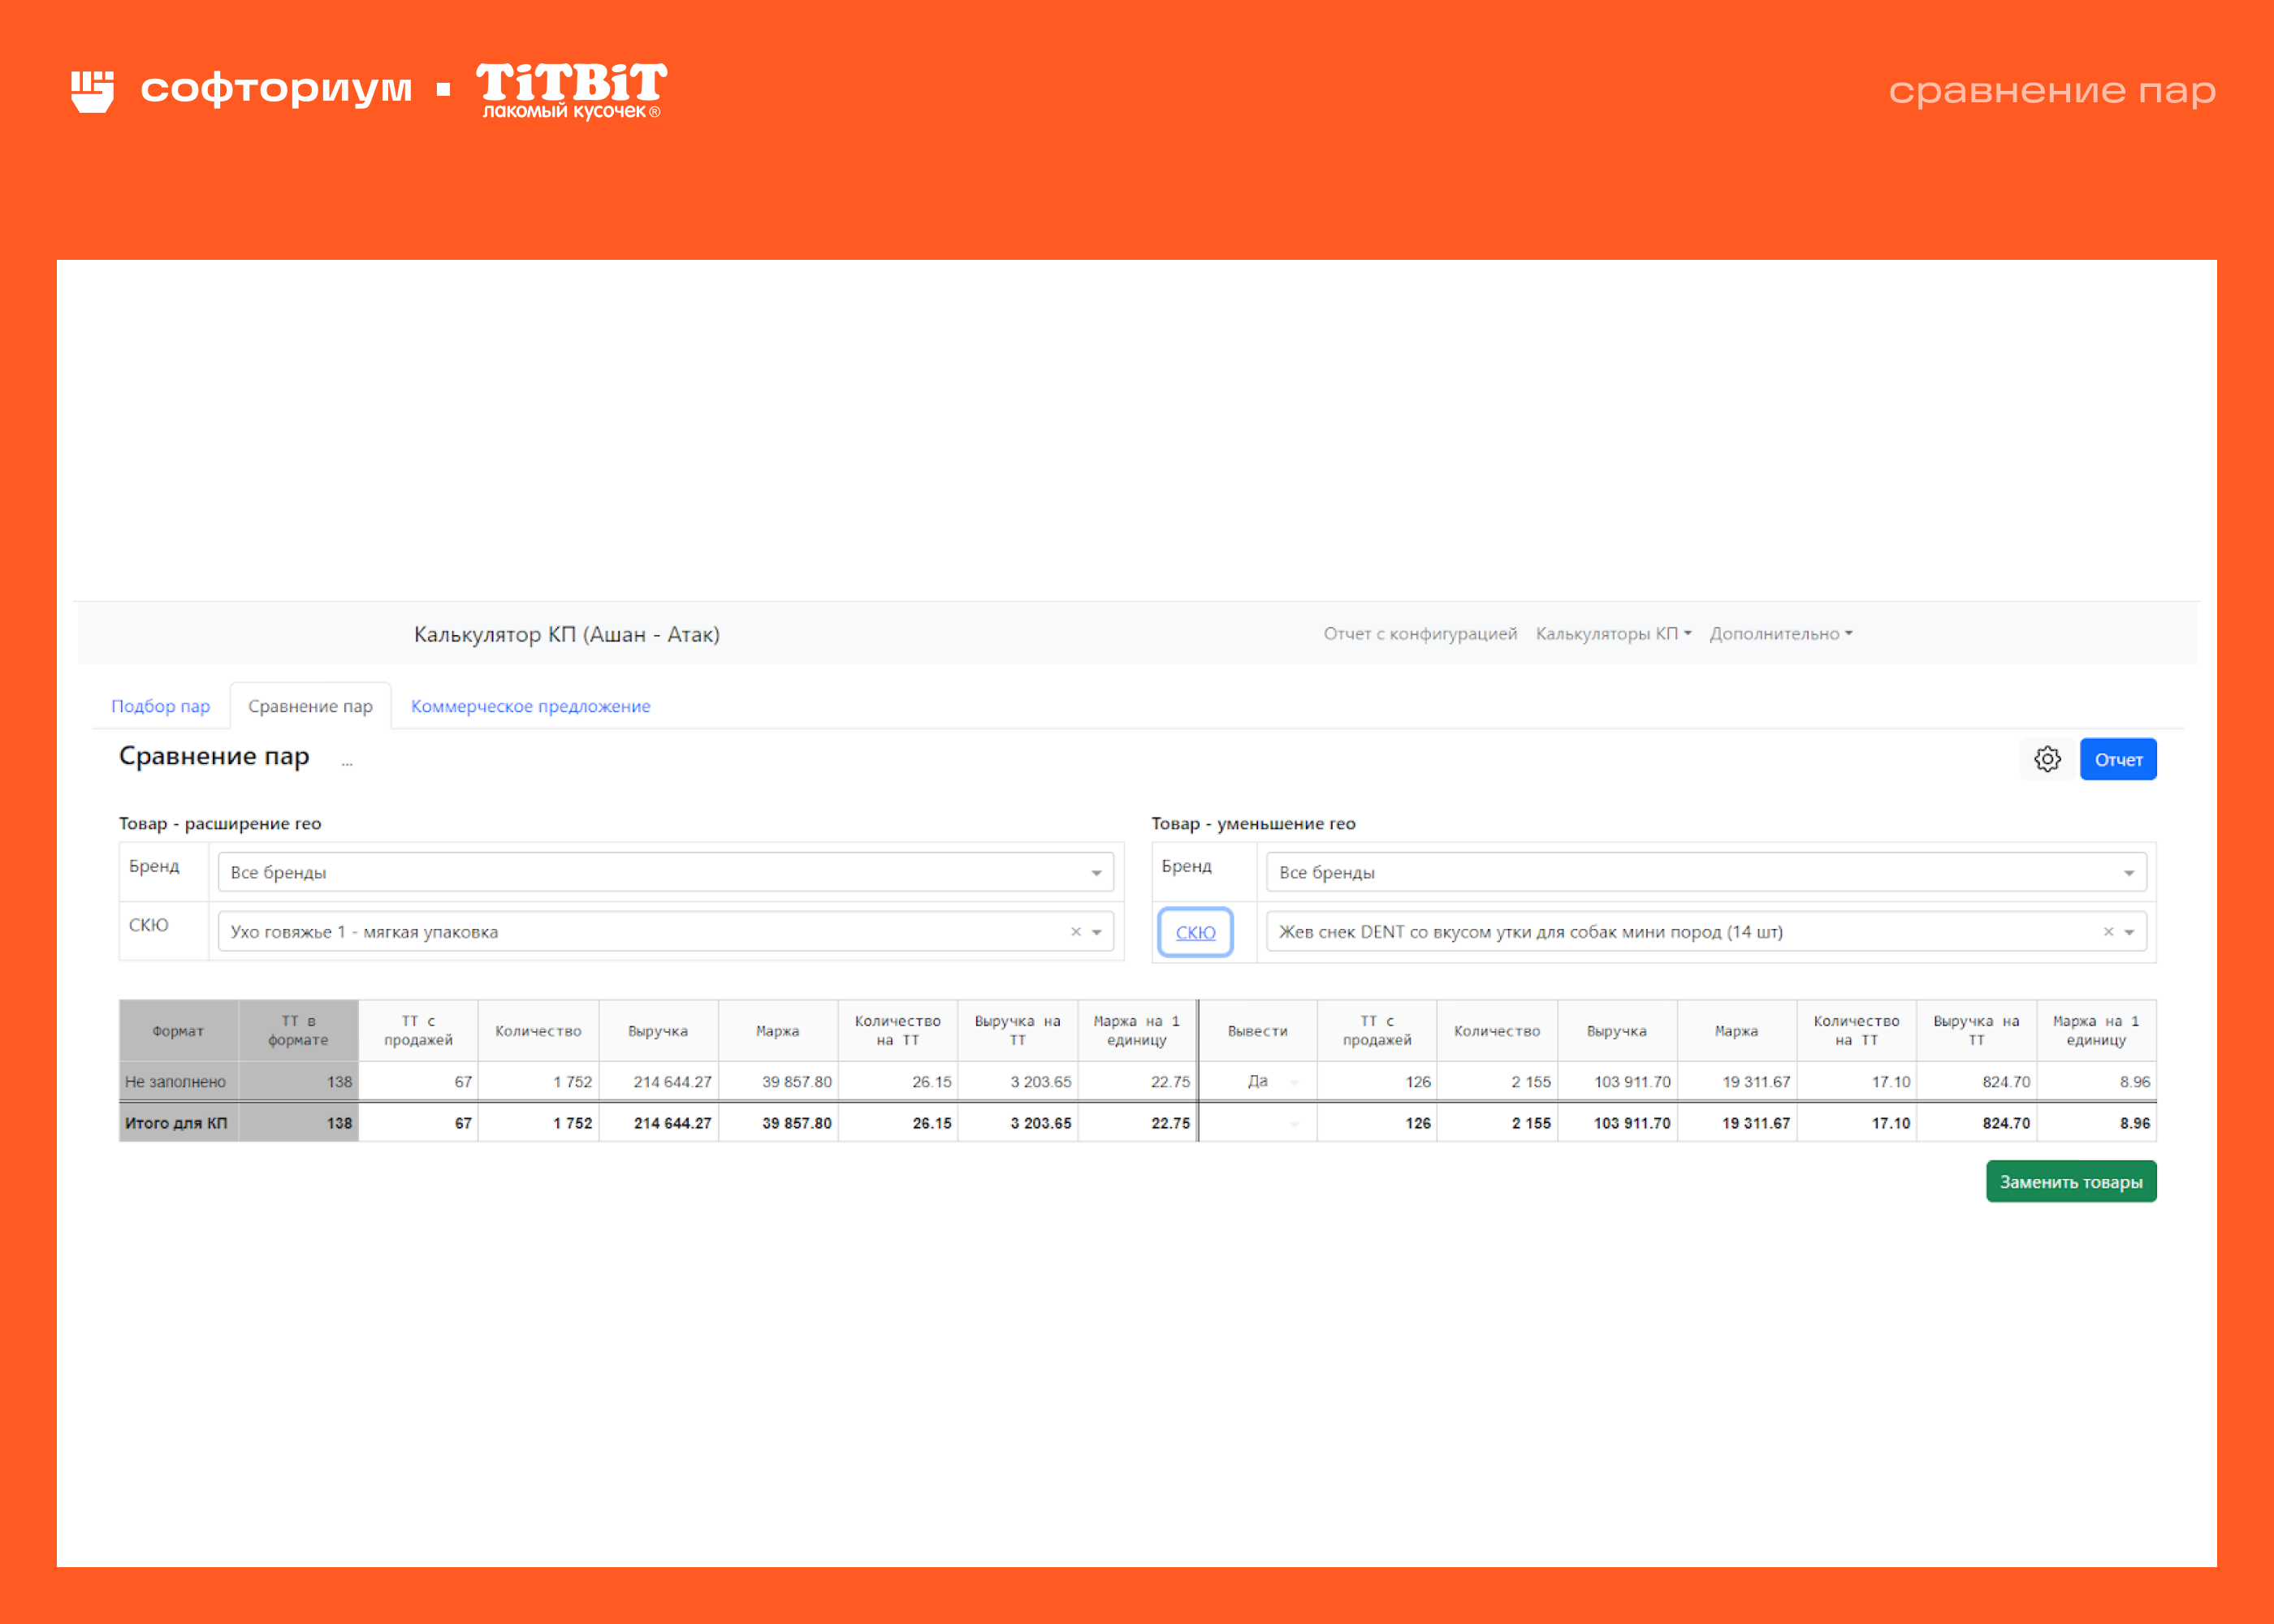Open the left СКЮ dropdown arrow
This screenshot has height=1624, width=2274.
[x=1097, y=932]
